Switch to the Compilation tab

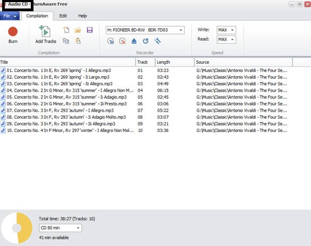37,16
